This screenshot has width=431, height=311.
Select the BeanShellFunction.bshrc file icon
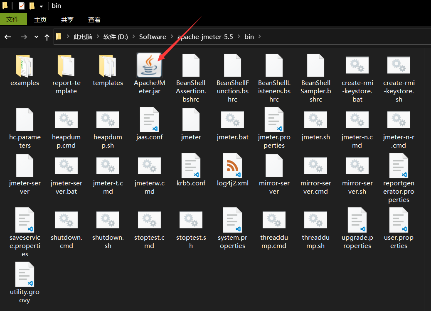232,65
